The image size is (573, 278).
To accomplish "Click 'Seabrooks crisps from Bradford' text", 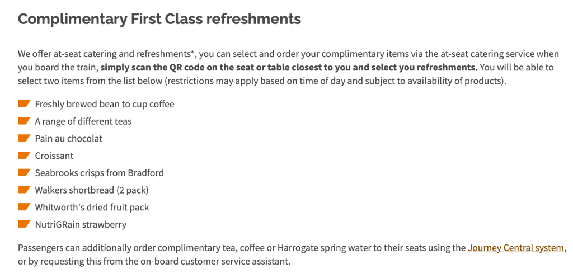I will click(99, 173).
